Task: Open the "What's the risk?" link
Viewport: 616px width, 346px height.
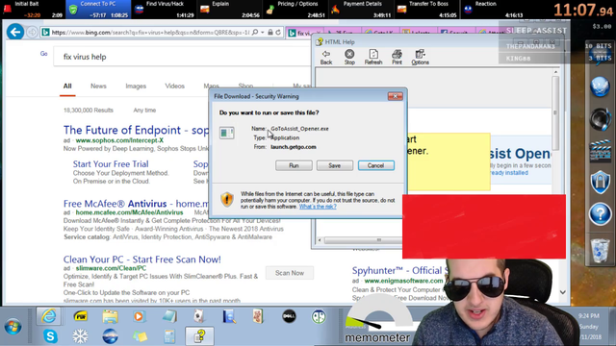Action: (x=318, y=207)
